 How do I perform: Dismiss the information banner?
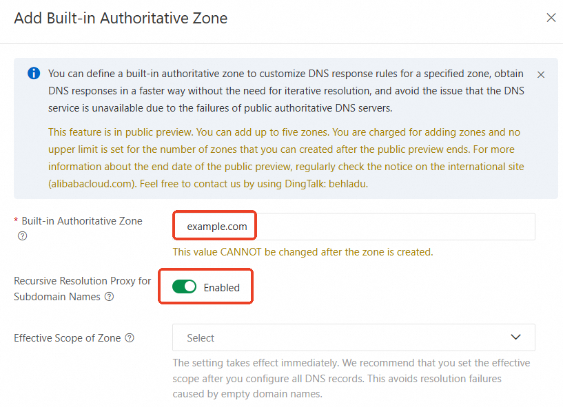[x=541, y=74]
